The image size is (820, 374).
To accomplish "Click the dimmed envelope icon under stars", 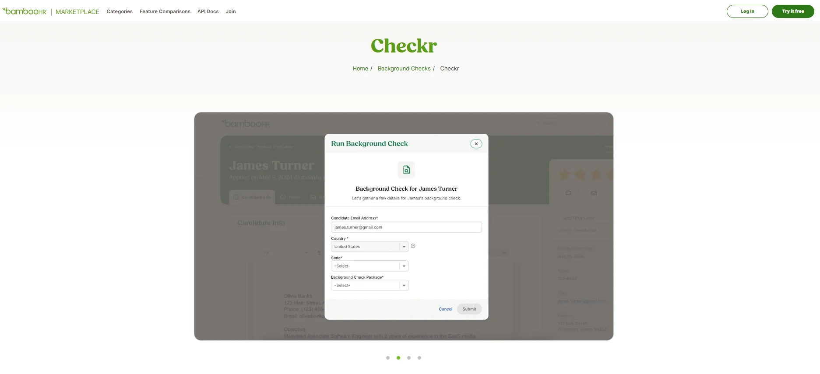I will (594, 193).
